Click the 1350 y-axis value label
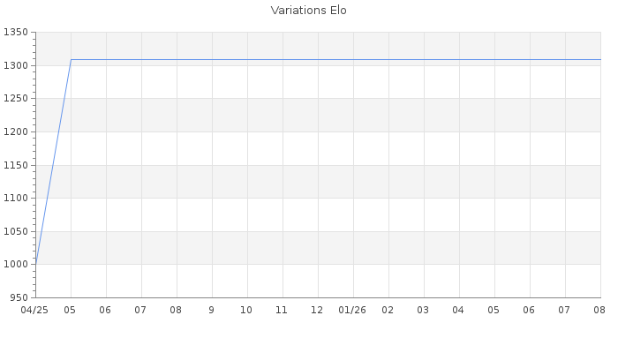The height and width of the screenshot is (353, 618). [x=16, y=33]
